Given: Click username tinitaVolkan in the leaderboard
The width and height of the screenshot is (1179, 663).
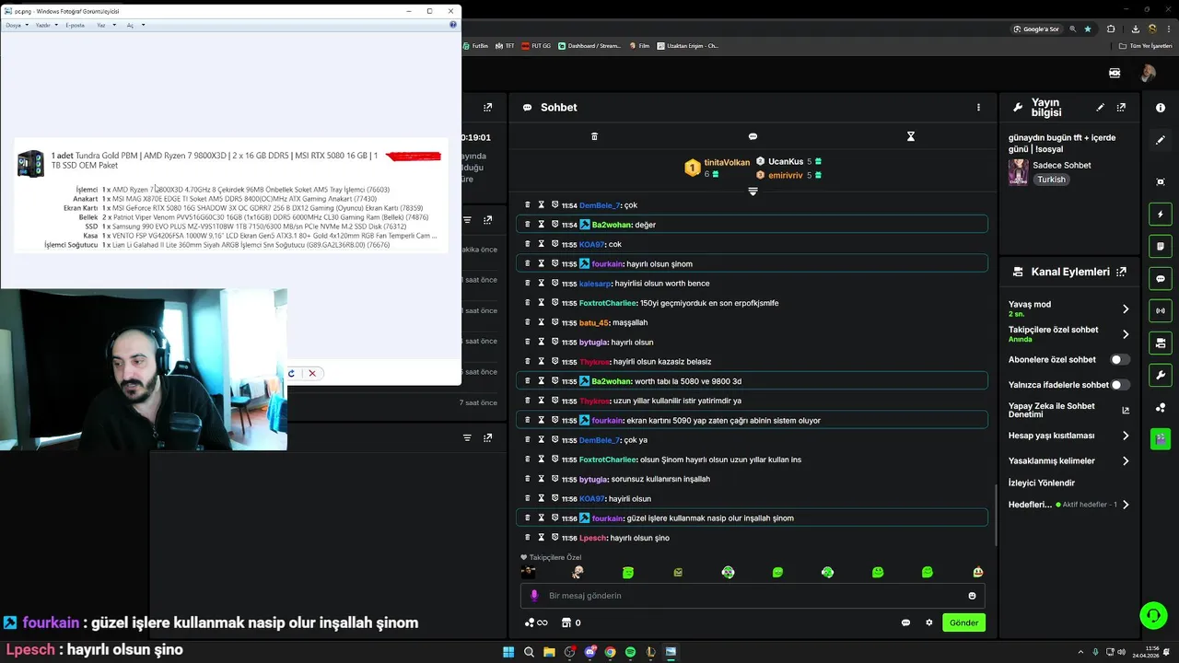Looking at the screenshot, I should 727,162.
